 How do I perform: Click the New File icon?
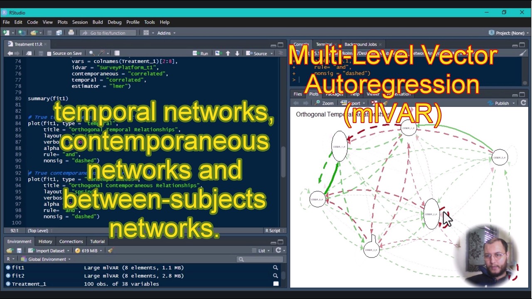(x=6, y=33)
